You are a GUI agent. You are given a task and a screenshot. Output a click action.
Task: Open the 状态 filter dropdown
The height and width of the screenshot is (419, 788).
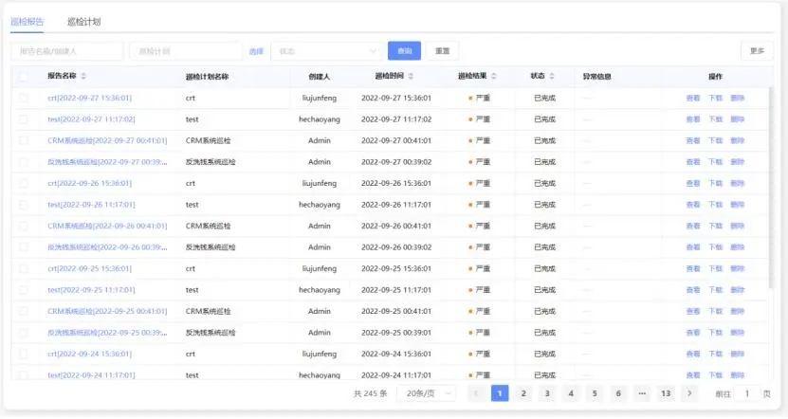(326, 51)
